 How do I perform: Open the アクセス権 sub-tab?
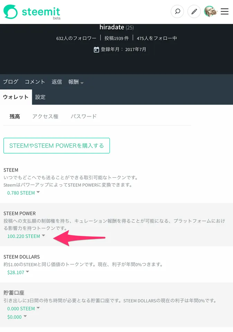point(45,117)
